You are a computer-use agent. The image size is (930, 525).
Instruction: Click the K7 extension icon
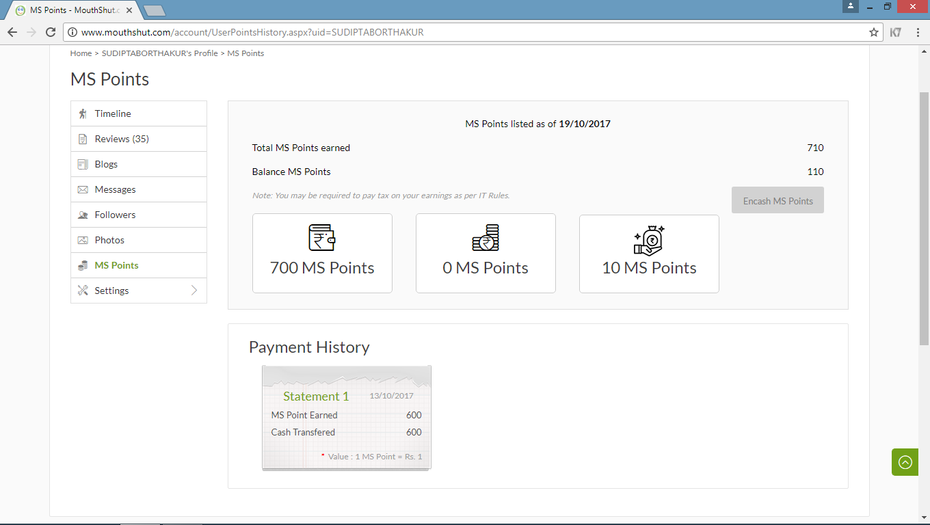[x=896, y=32]
